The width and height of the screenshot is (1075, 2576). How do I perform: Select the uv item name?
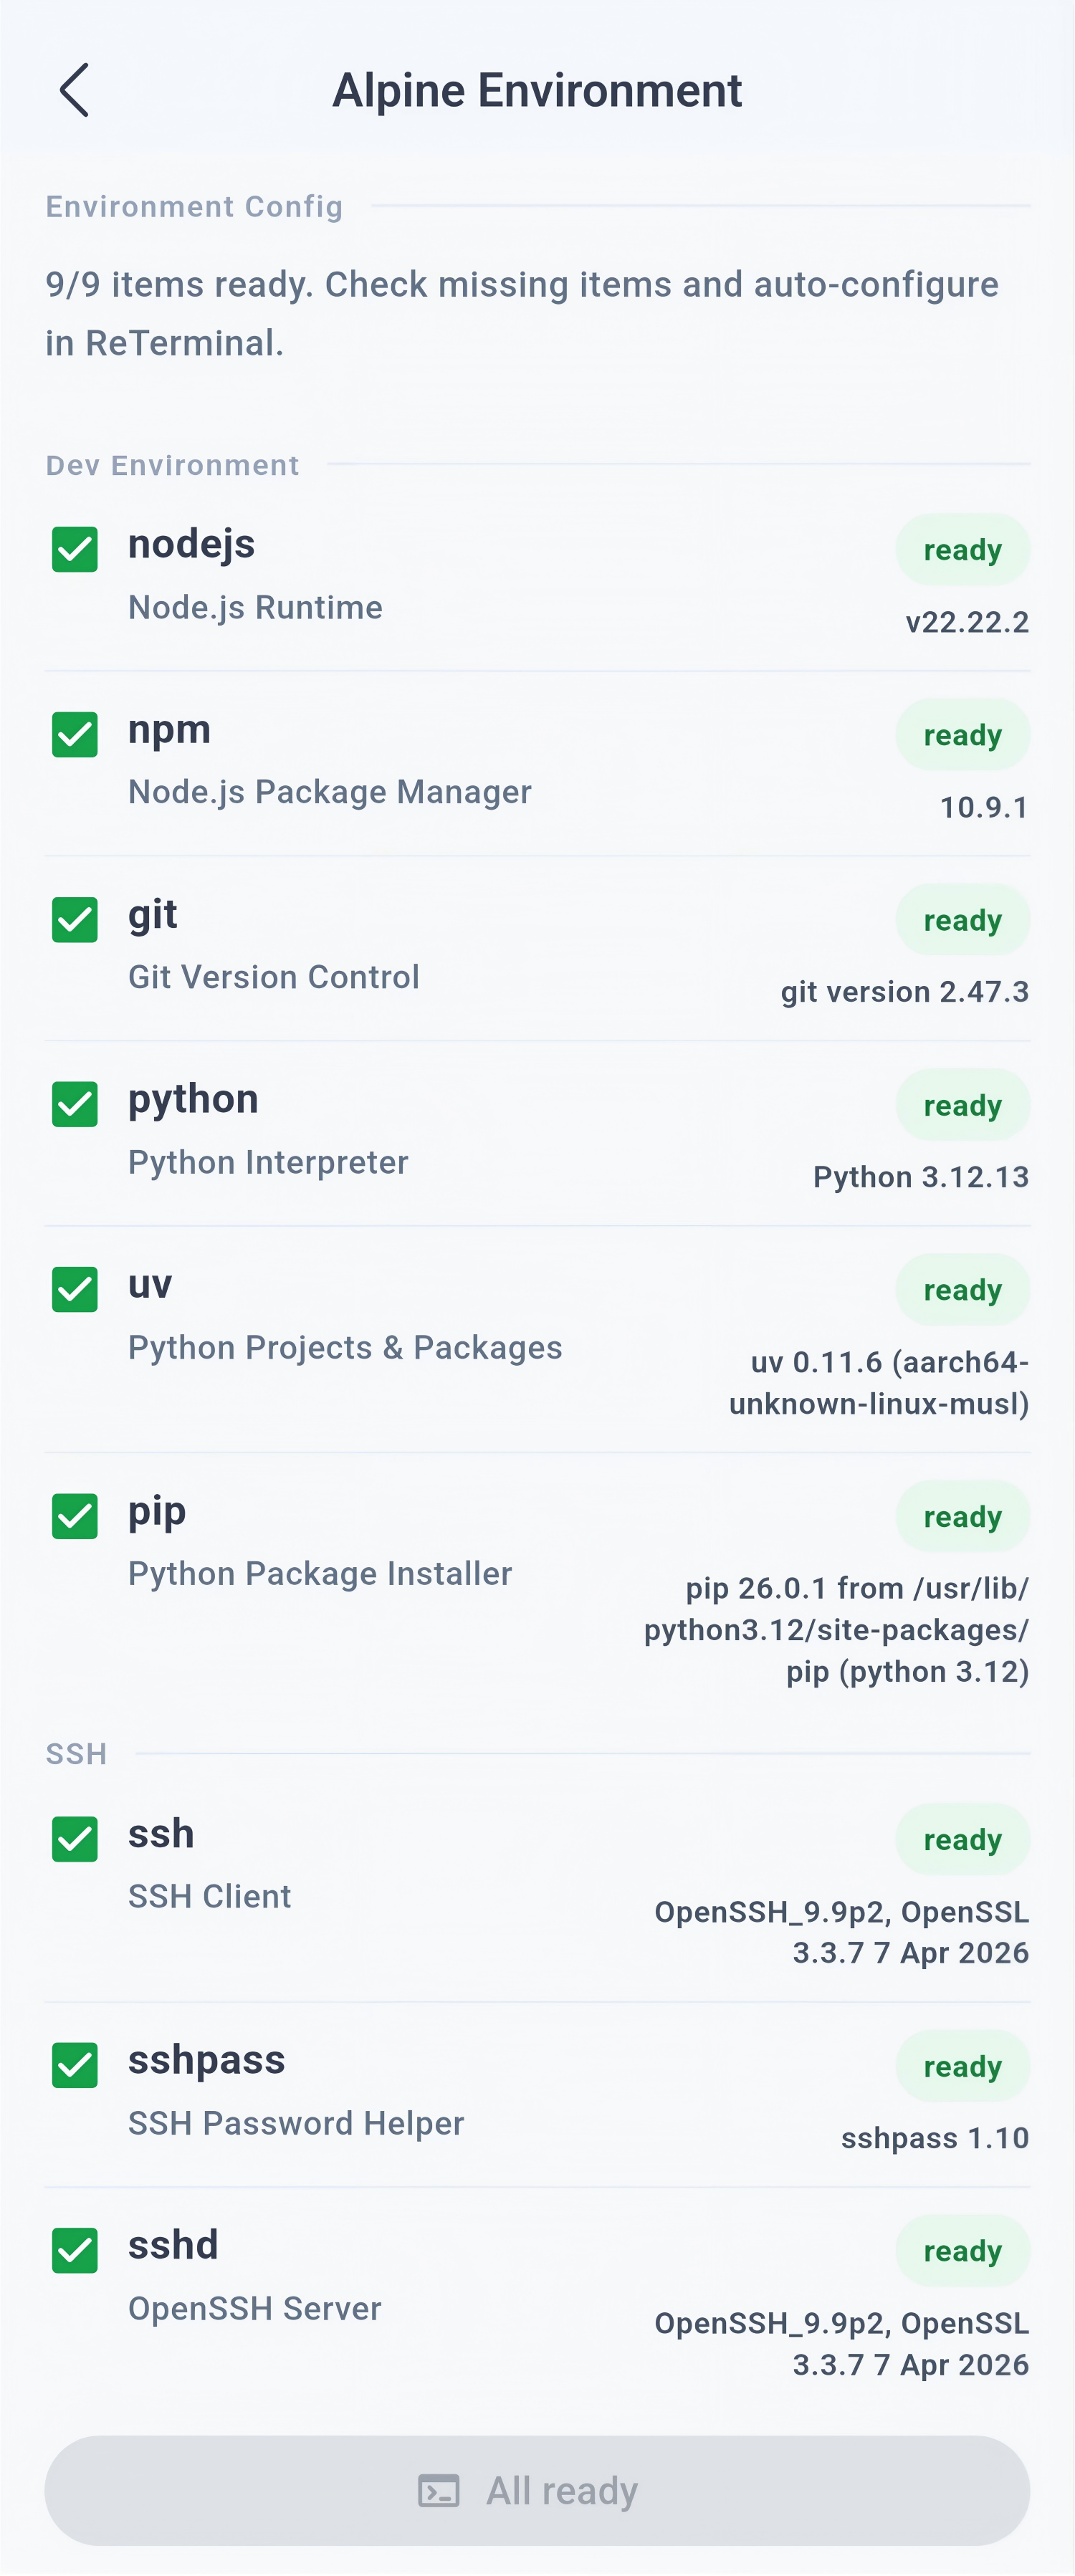150,1285
